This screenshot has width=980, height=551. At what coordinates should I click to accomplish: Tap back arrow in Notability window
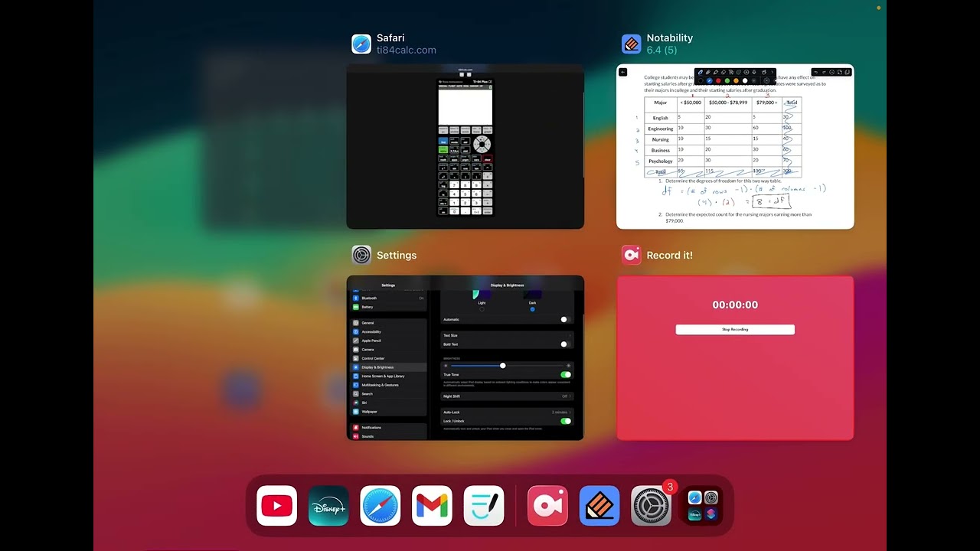(x=623, y=72)
